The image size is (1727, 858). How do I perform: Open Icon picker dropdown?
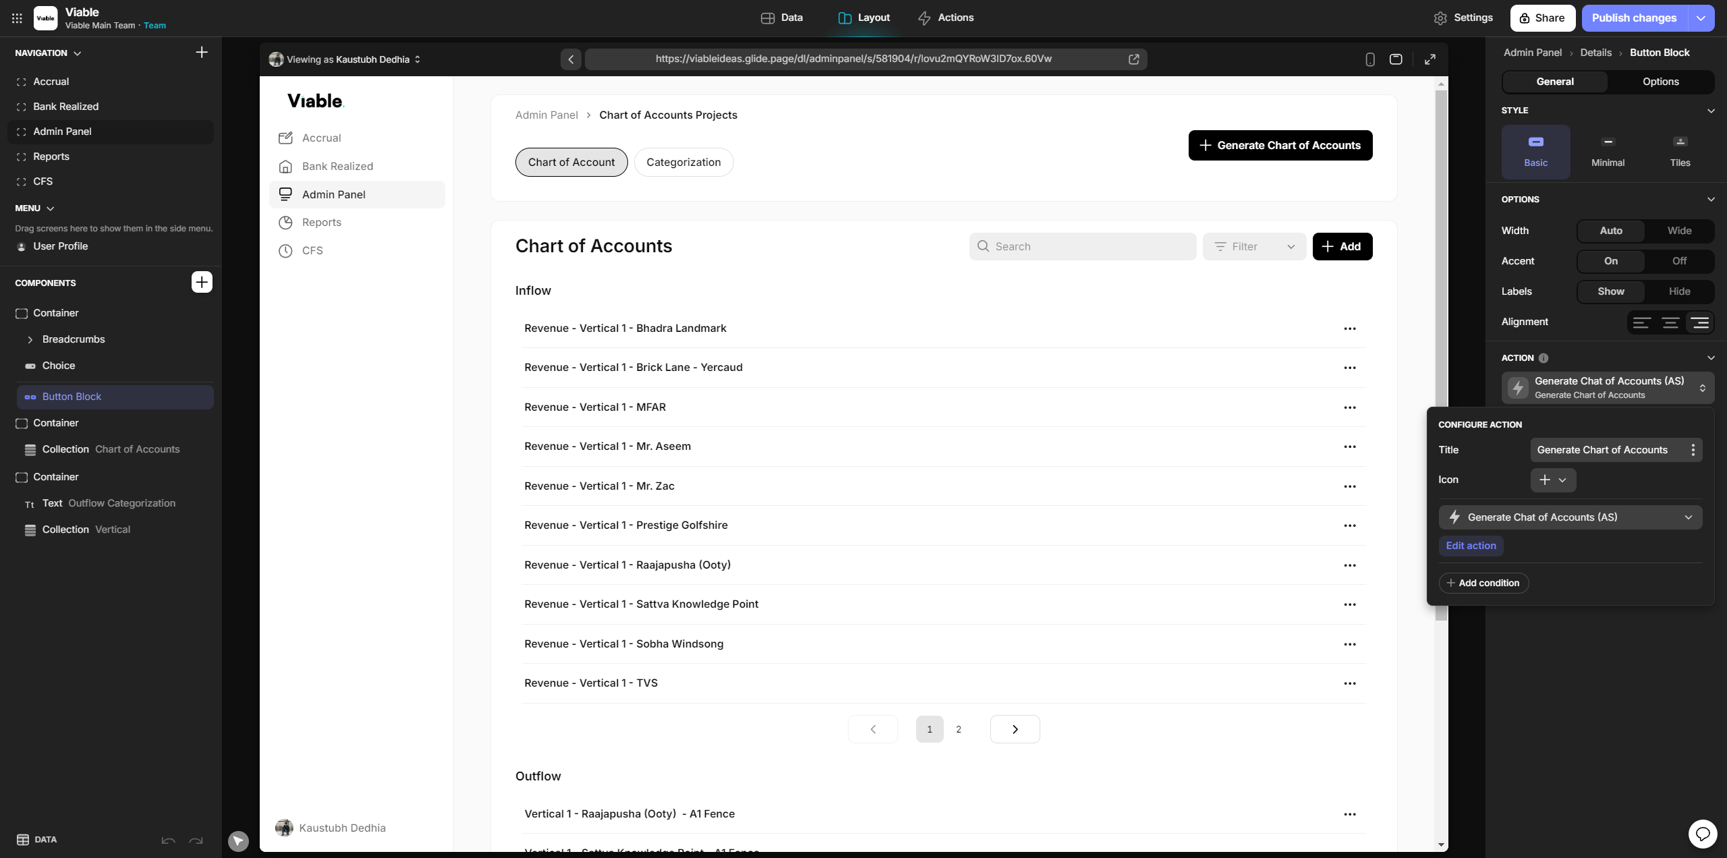pyautogui.click(x=1553, y=480)
